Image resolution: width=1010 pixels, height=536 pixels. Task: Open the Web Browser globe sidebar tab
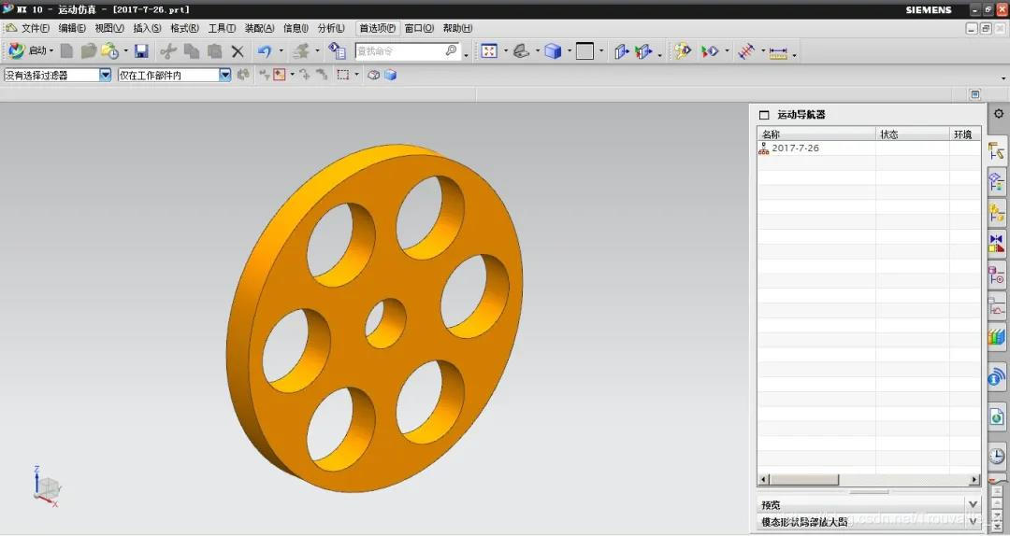(997, 416)
